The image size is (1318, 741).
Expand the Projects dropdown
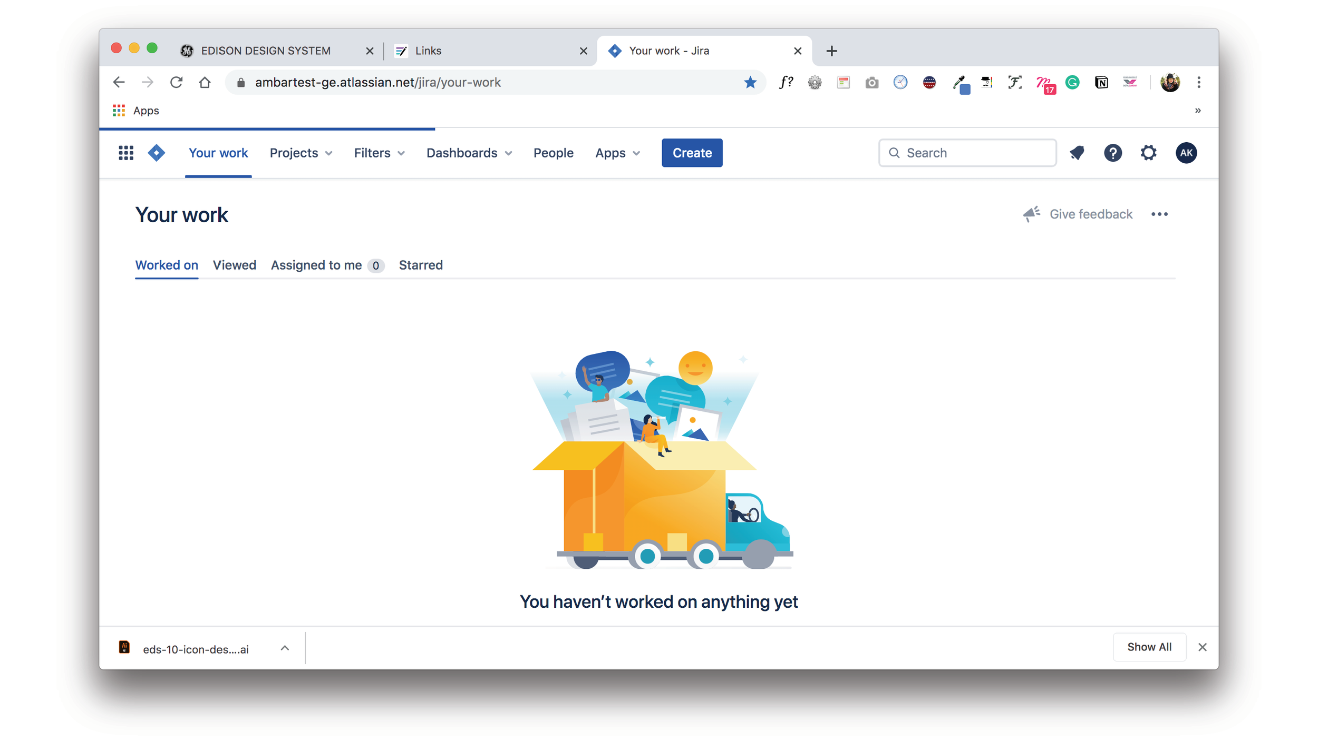click(301, 153)
